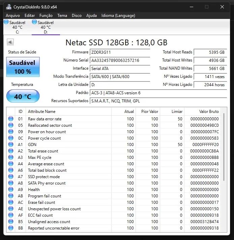Click status orb of Raw data error rate
Image resolution: width=234 pixels, height=240 pixels.
pyautogui.click(x=11, y=119)
